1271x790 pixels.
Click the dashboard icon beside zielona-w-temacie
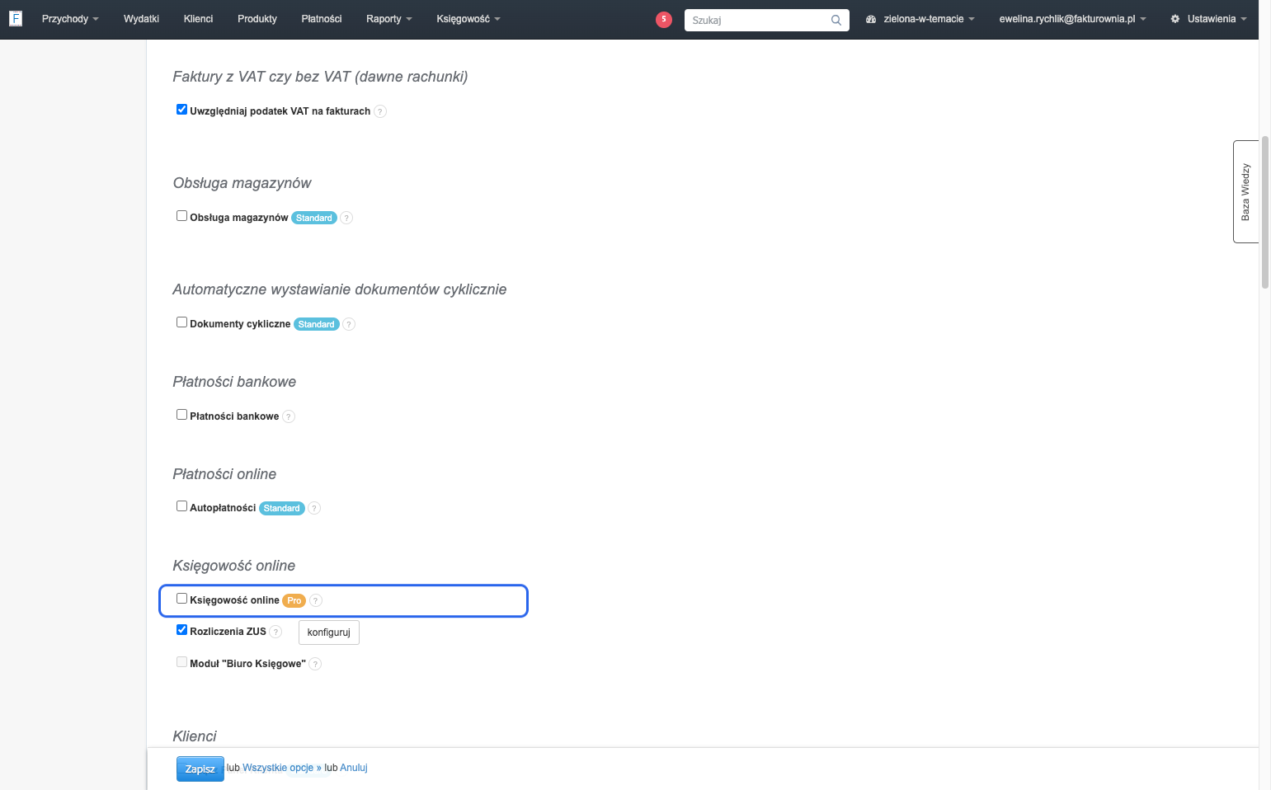click(871, 19)
